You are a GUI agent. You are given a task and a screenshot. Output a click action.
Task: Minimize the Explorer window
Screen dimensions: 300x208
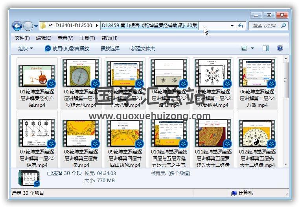click(256, 15)
